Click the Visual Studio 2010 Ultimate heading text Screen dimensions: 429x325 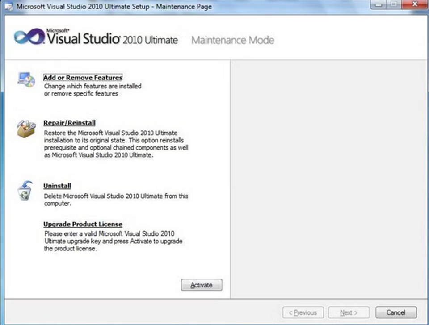pos(112,37)
